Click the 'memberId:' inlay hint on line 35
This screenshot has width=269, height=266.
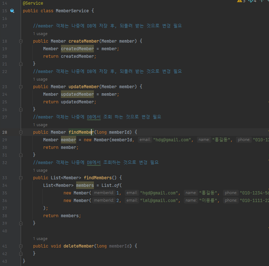tap(104, 193)
